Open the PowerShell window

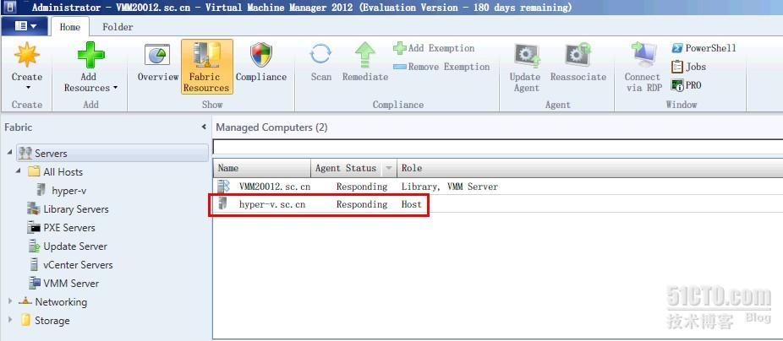(x=704, y=48)
